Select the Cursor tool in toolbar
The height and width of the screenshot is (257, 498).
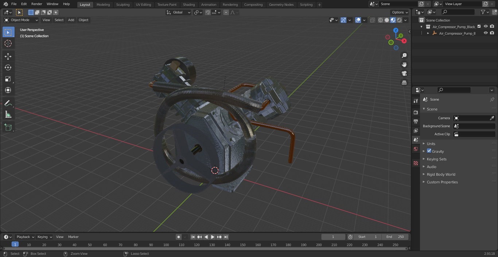pos(8,43)
